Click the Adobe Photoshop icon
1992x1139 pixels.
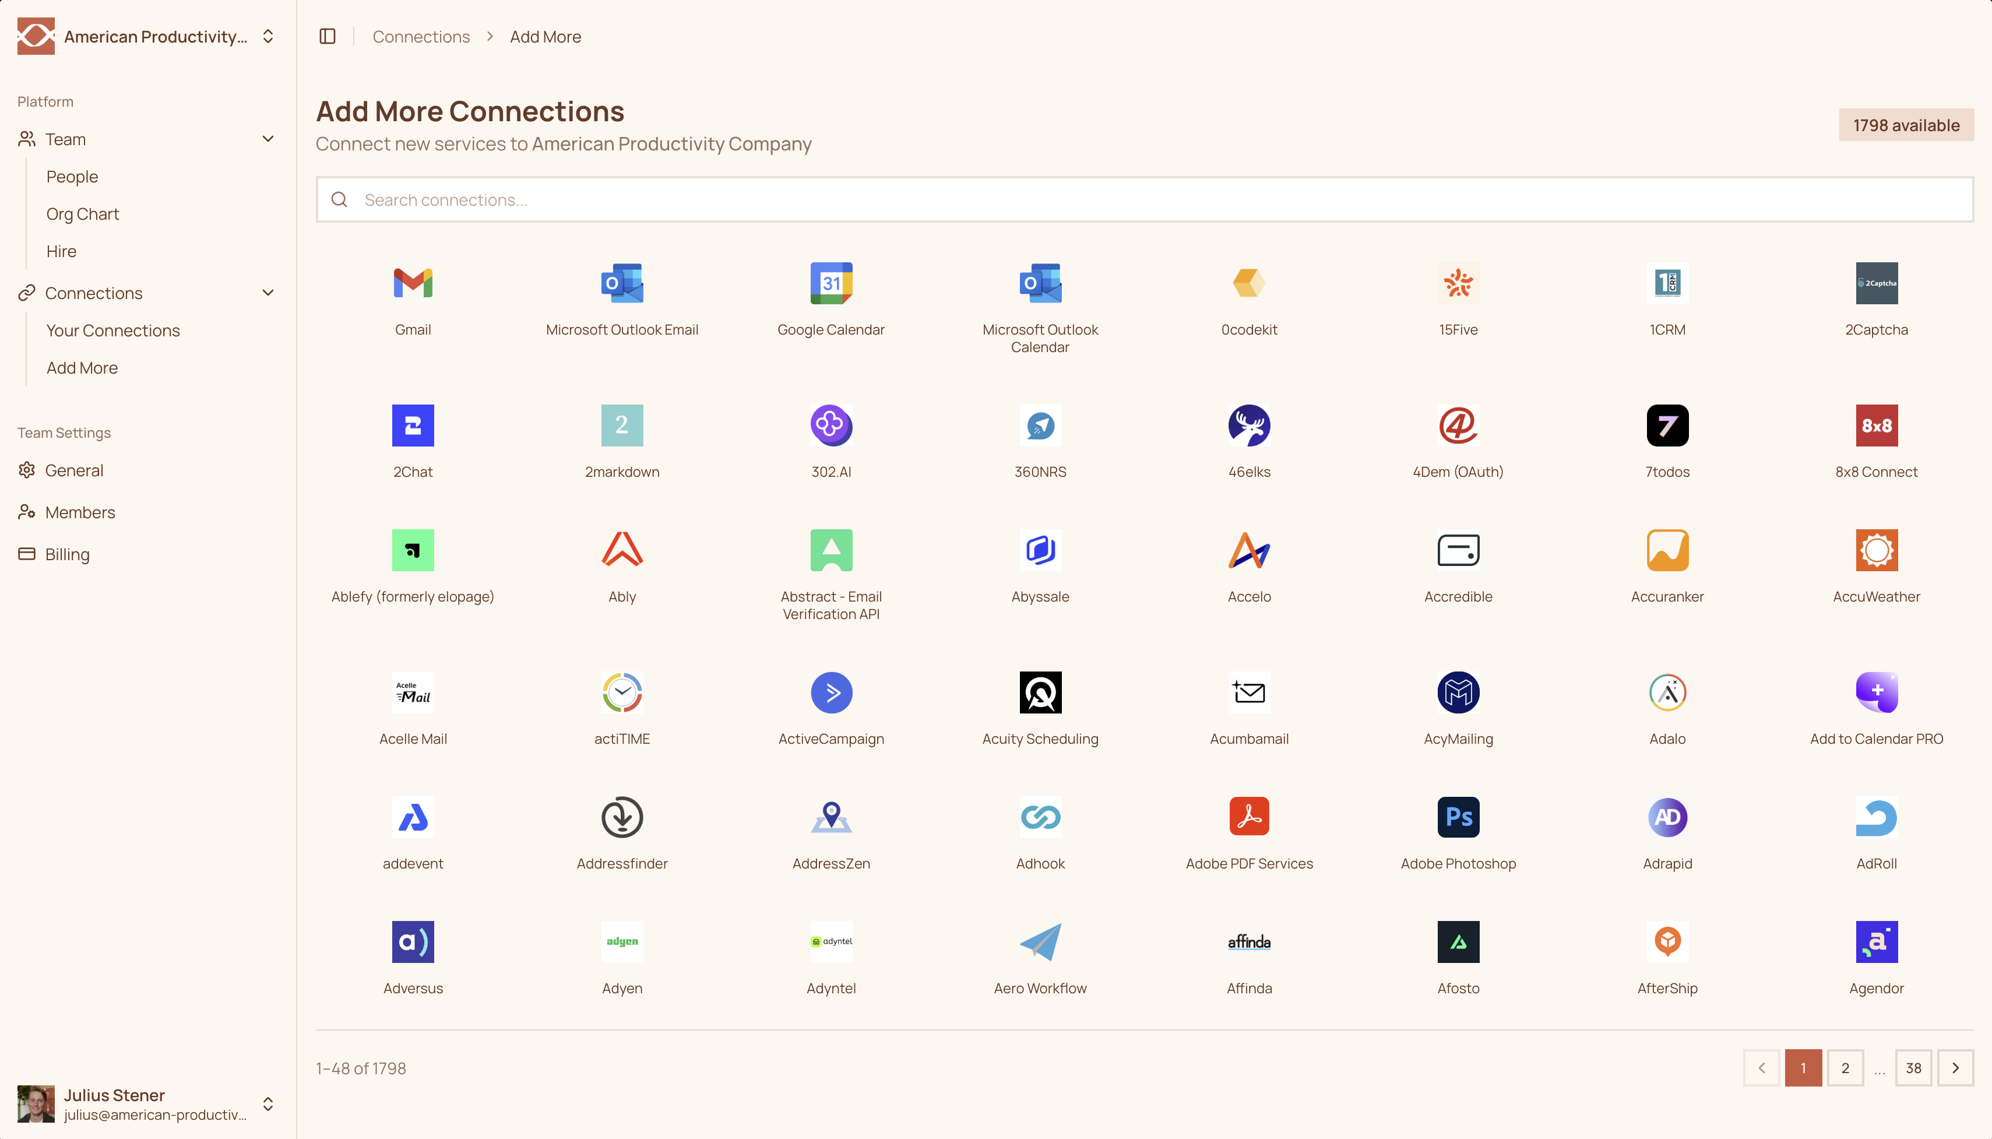pos(1458,817)
